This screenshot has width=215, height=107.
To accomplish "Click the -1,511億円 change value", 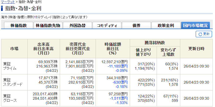I will pyautogui.click(x=119, y=98).
